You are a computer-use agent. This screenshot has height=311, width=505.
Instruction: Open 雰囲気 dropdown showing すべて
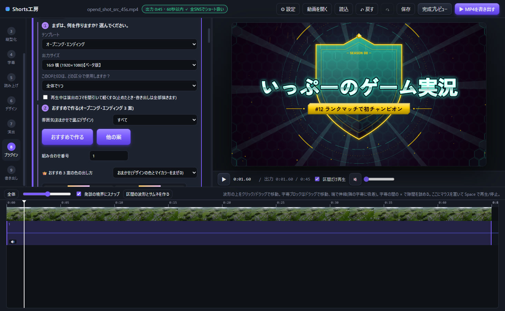click(155, 120)
